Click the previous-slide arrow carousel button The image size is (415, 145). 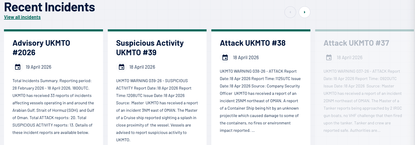290,12
